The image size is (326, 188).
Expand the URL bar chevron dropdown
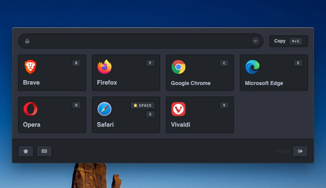pyautogui.click(x=255, y=41)
